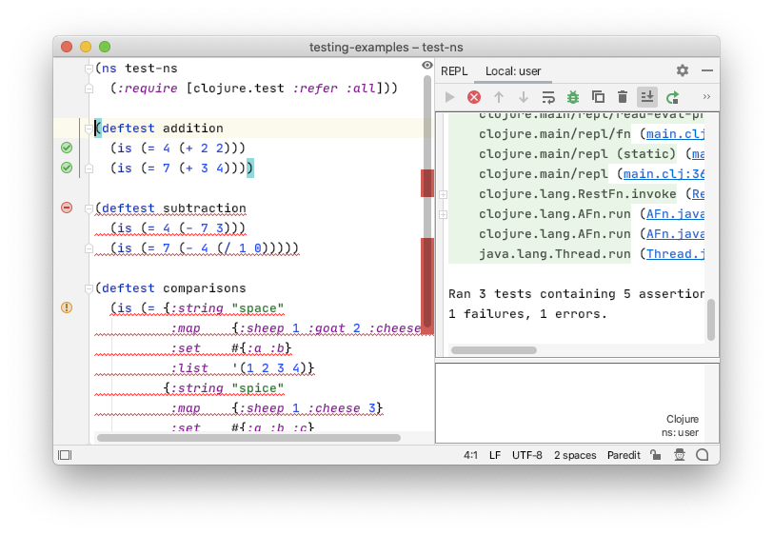
Task: Open the main.clj:36 stack trace link
Action: 664,174
